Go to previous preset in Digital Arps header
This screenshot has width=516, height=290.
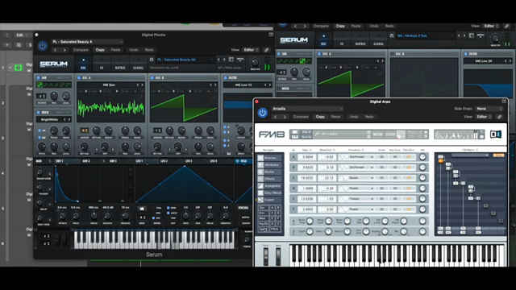276,117
